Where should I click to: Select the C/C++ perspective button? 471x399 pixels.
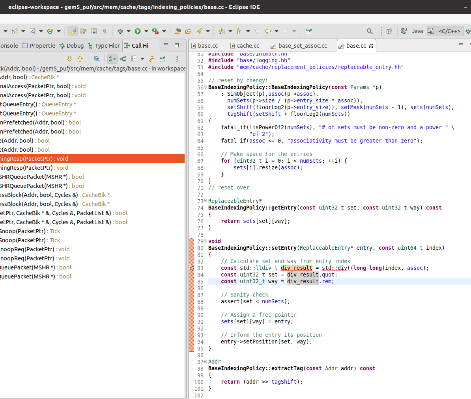tap(444, 31)
